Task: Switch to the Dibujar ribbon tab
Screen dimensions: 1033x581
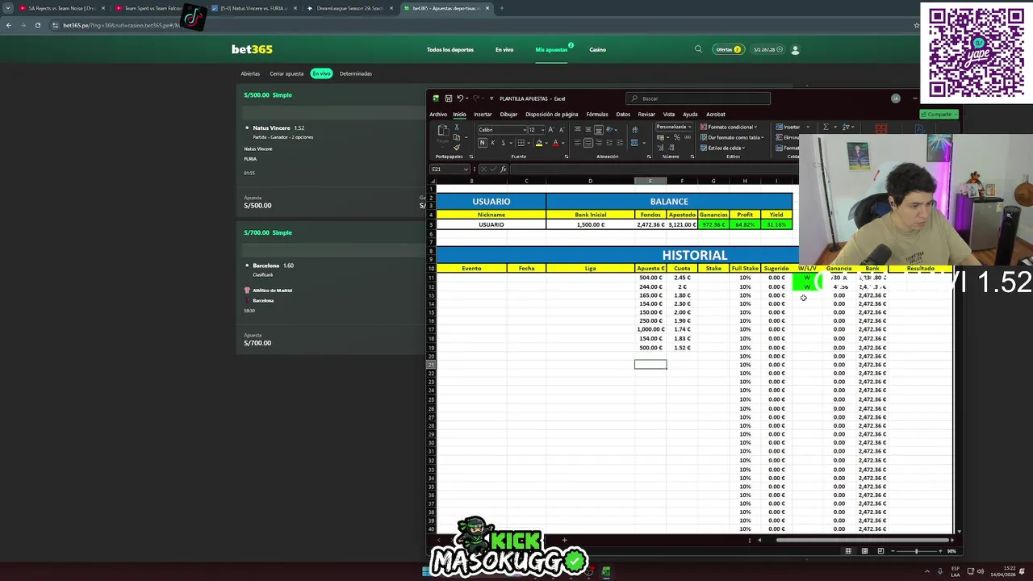Action: click(x=508, y=115)
